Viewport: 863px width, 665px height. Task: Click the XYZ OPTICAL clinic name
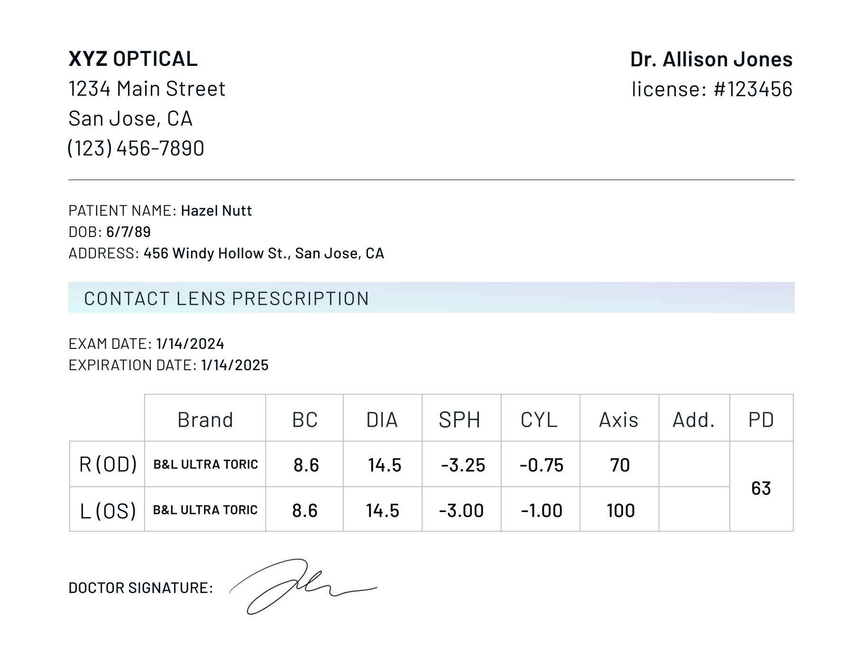click(x=133, y=59)
